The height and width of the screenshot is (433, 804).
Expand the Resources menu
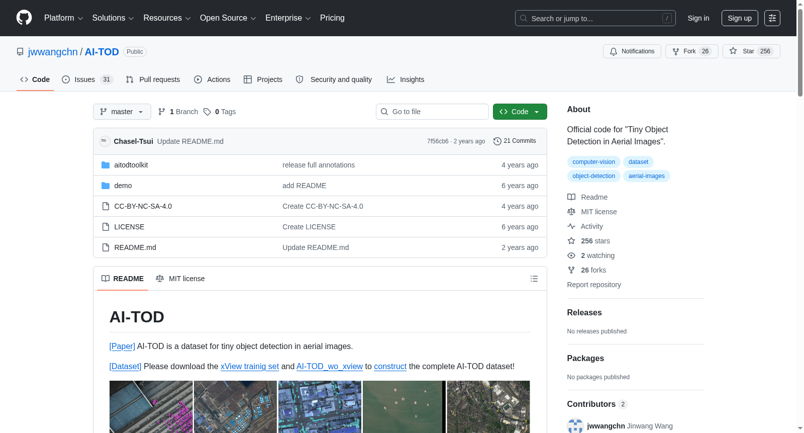pyautogui.click(x=167, y=18)
